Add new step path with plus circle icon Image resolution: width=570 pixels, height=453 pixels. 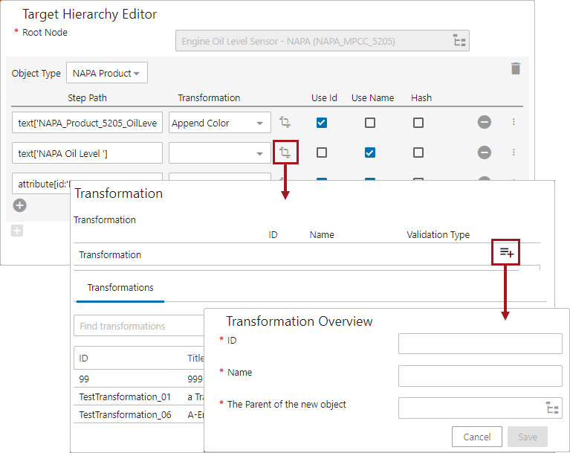click(x=20, y=205)
